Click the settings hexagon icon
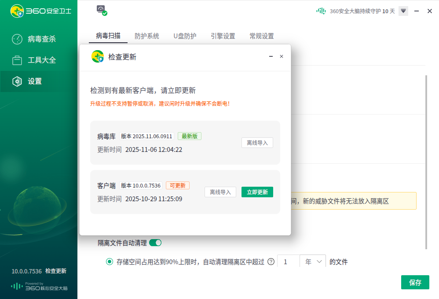439x299 pixels. click(17, 81)
